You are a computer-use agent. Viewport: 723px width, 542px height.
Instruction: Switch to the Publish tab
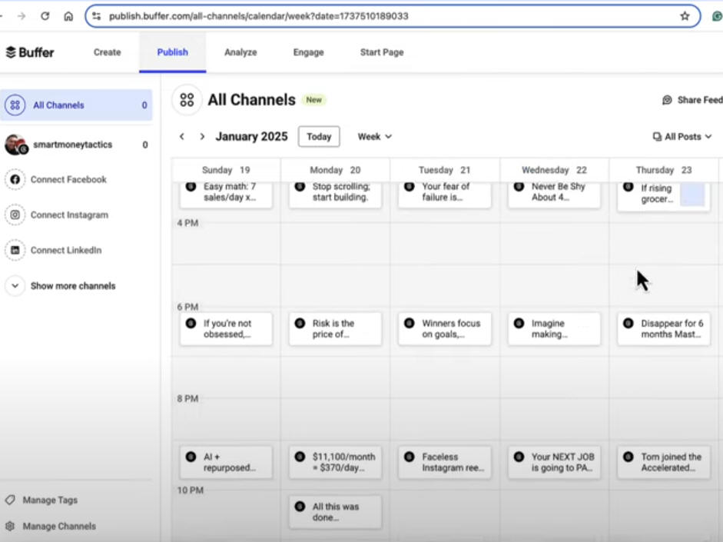coord(172,52)
